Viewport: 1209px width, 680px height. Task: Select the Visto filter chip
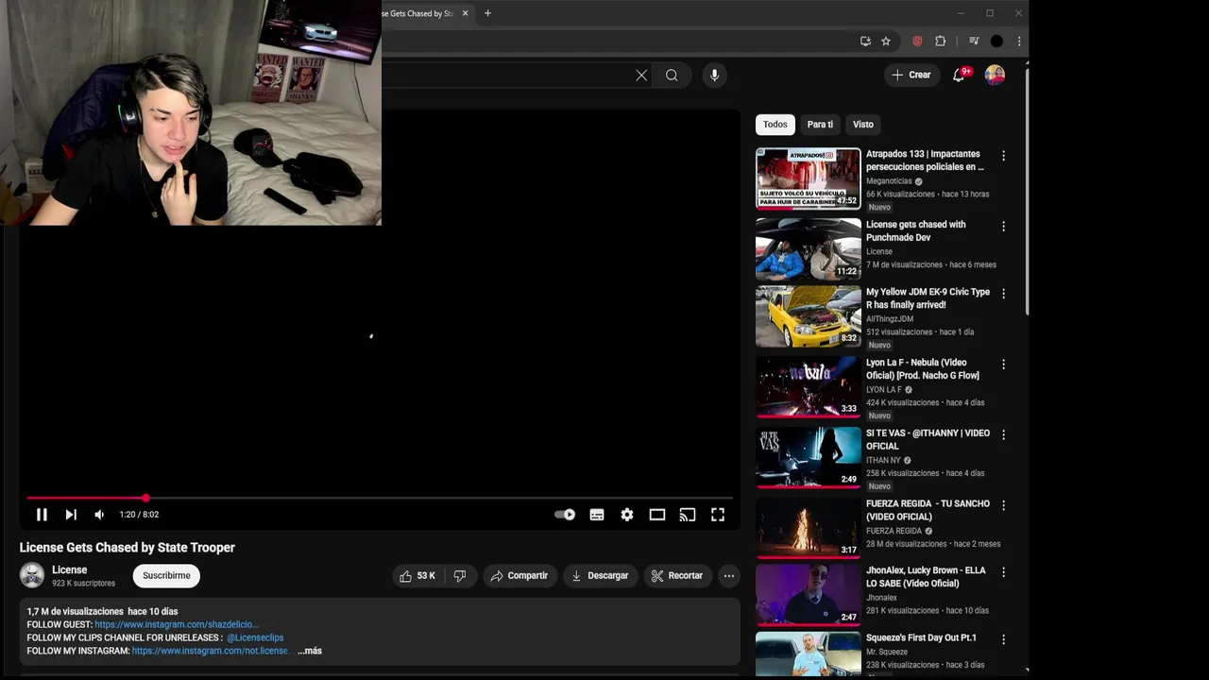coord(863,125)
